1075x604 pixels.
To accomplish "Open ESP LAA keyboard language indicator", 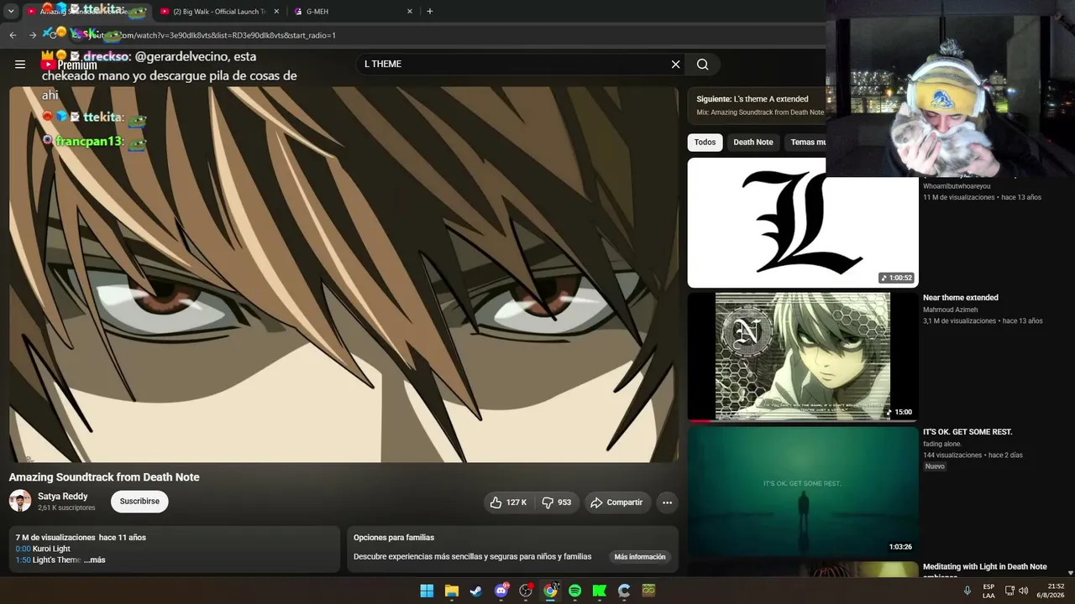I will (x=988, y=591).
